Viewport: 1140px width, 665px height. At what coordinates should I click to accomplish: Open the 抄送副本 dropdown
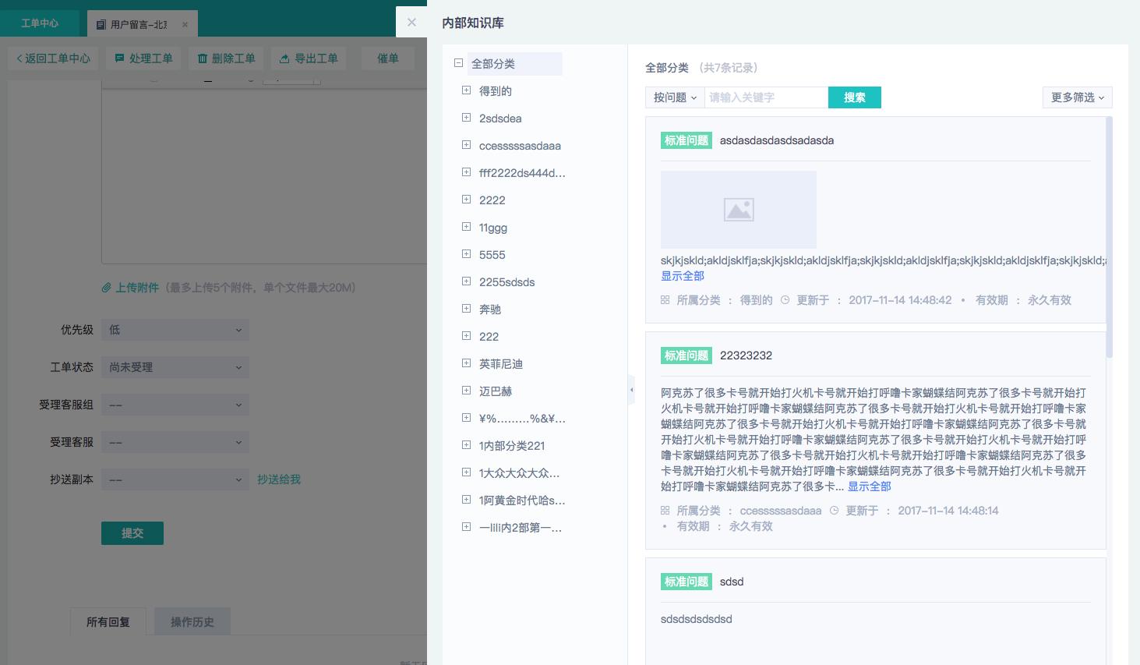point(175,479)
